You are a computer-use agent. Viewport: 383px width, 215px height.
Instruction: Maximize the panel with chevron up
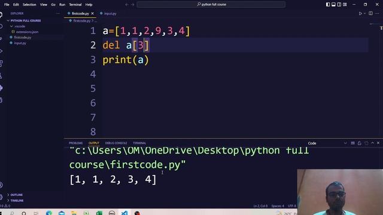click(372, 143)
